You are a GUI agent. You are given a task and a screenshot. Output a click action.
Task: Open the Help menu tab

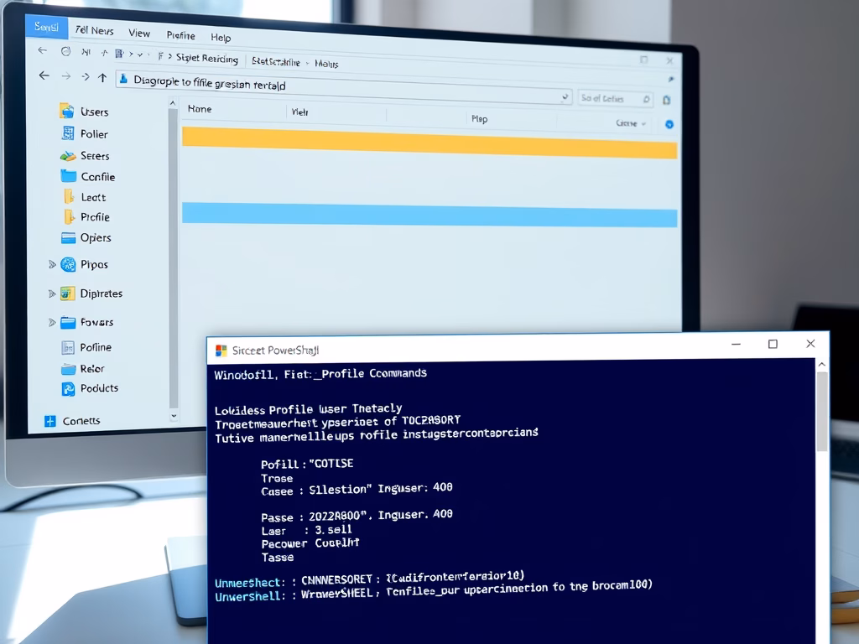pos(221,38)
